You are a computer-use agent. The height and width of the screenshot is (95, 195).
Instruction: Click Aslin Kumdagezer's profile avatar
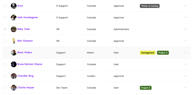tap(14, 17)
